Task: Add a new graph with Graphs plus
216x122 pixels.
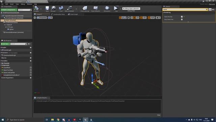Action: (31, 47)
